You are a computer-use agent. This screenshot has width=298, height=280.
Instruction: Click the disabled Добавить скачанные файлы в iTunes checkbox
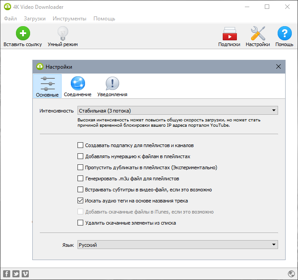pos(80,211)
